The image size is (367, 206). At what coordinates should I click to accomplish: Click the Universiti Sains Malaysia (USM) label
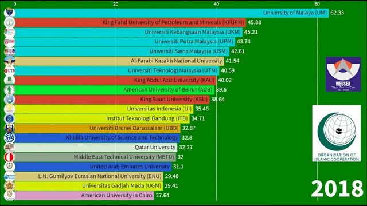click(x=189, y=51)
